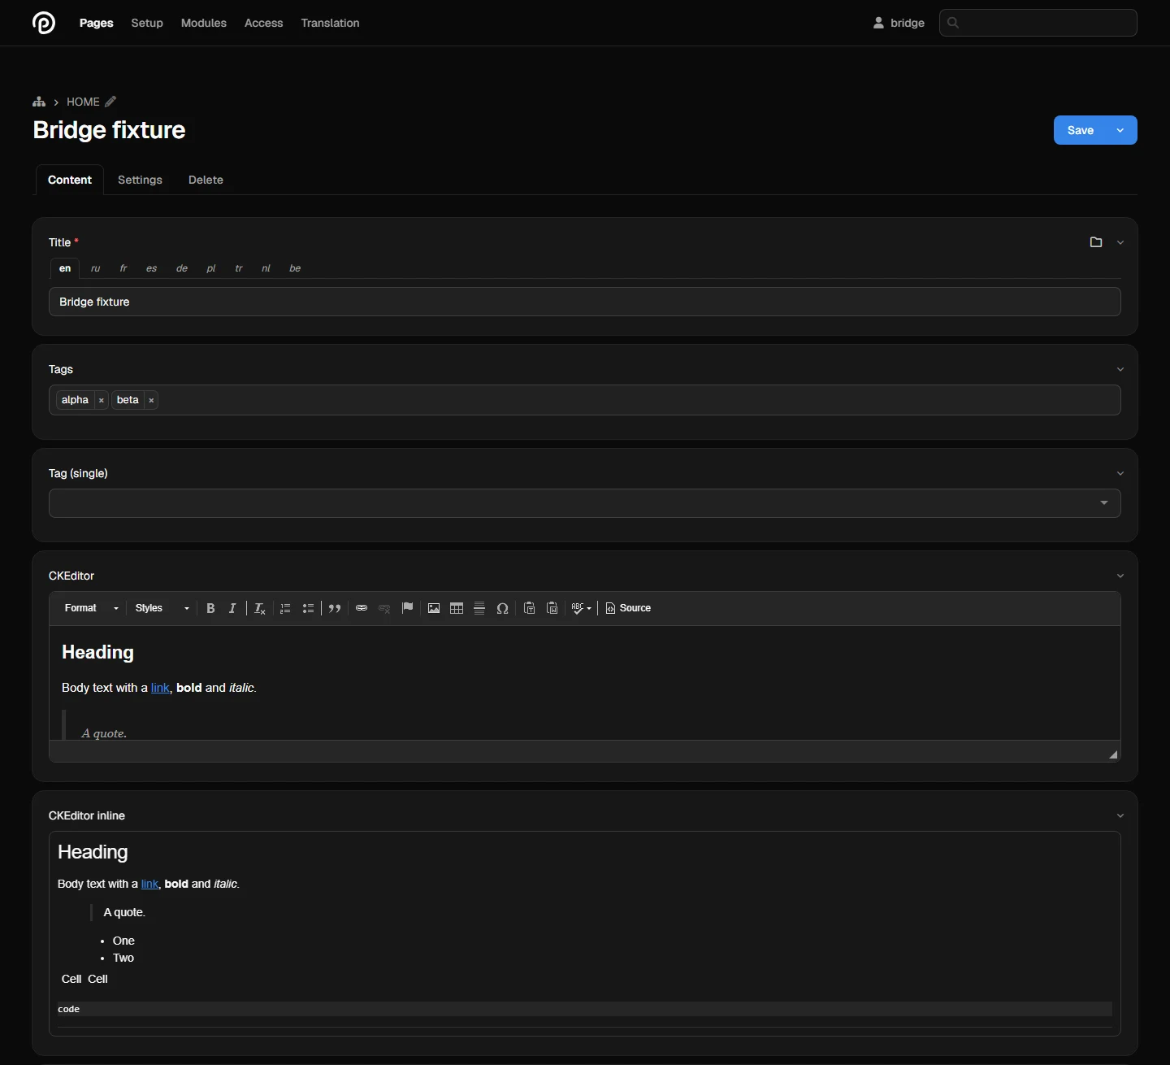
Task: Open the Styles dropdown
Action: (162, 608)
